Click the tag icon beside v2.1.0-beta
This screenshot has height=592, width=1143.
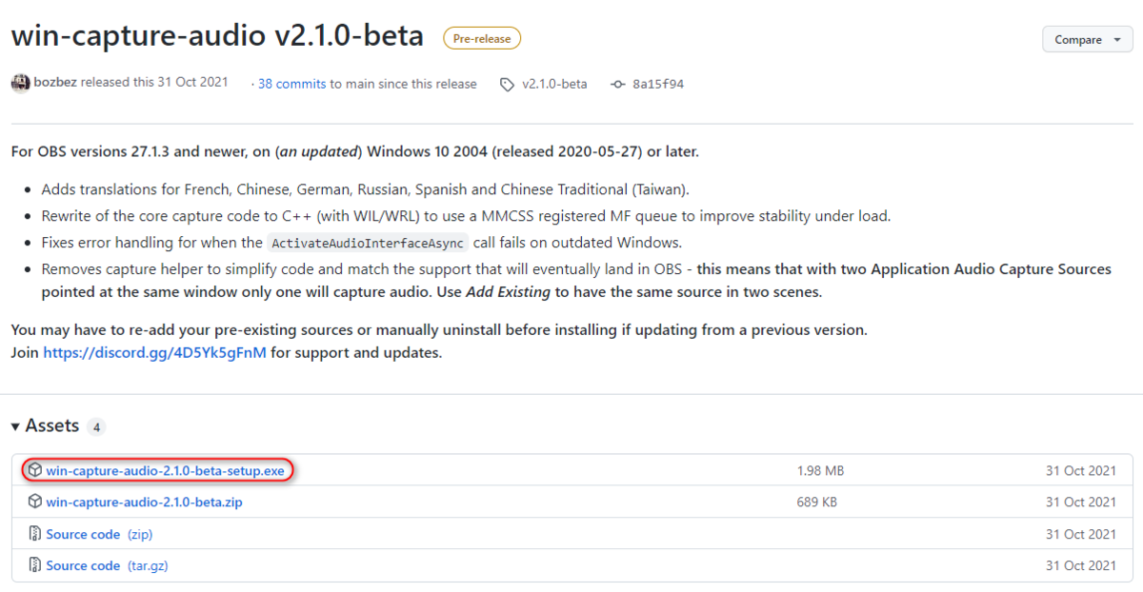(x=507, y=84)
